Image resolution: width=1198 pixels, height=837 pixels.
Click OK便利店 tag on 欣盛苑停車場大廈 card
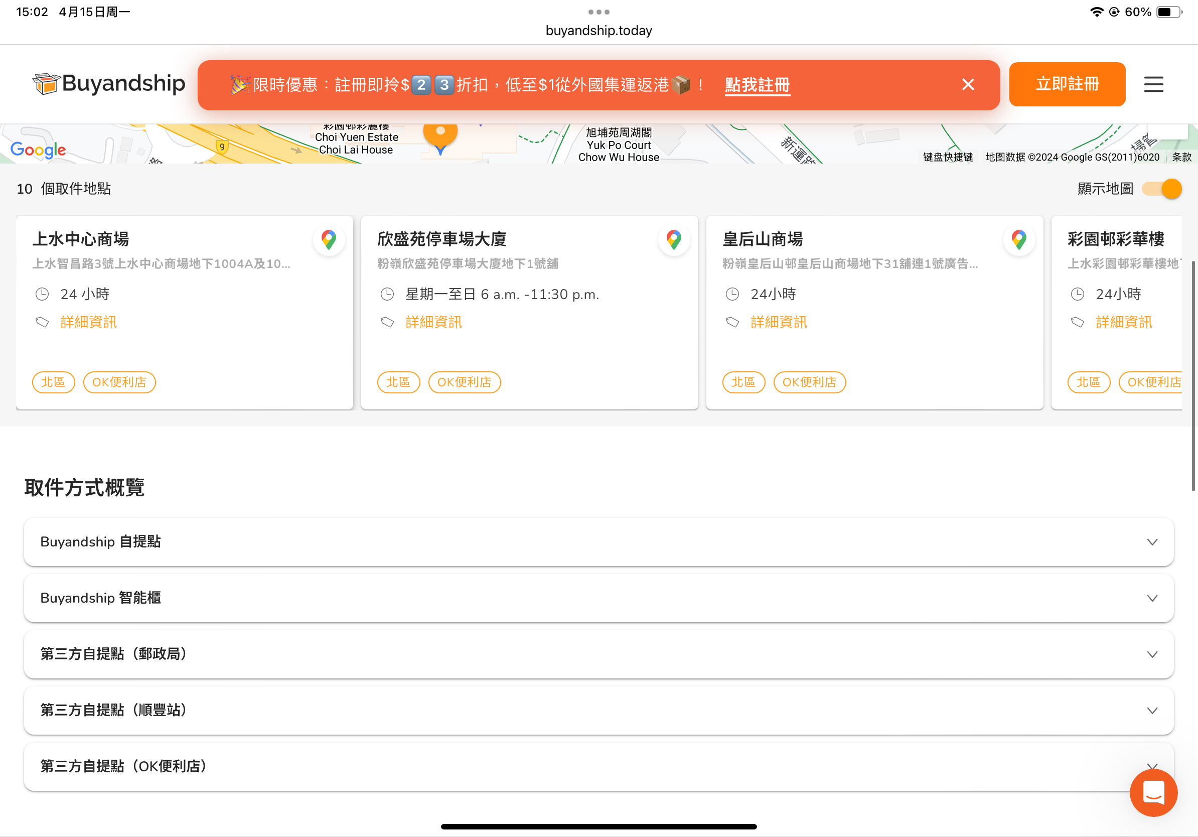click(465, 382)
